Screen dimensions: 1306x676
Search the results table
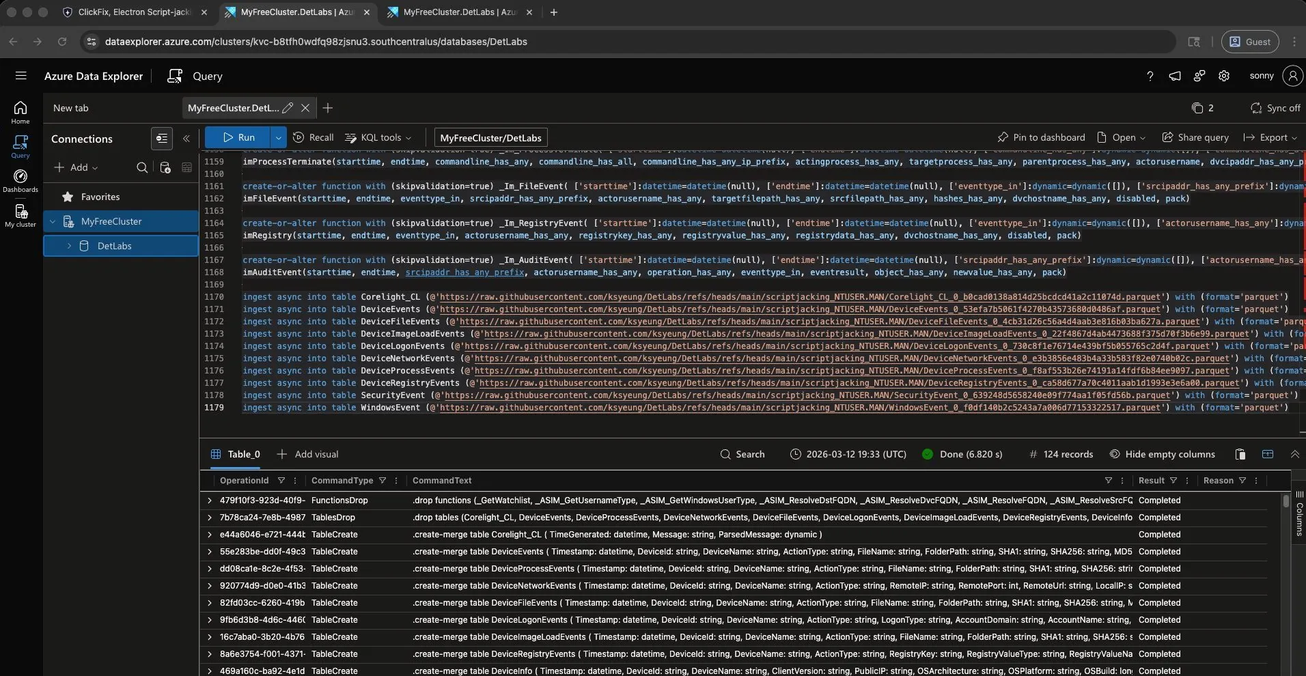tap(742, 454)
